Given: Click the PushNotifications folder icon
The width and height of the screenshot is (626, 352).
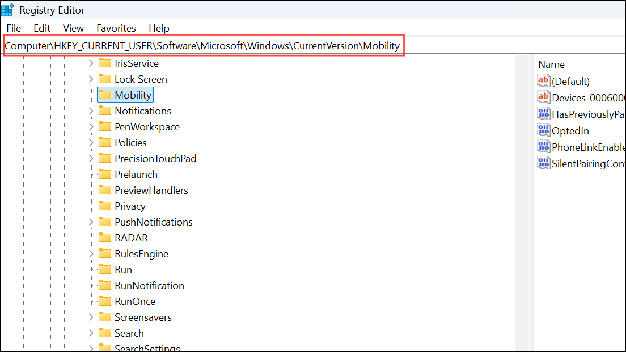Looking at the screenshot, I should click(104, 222).
